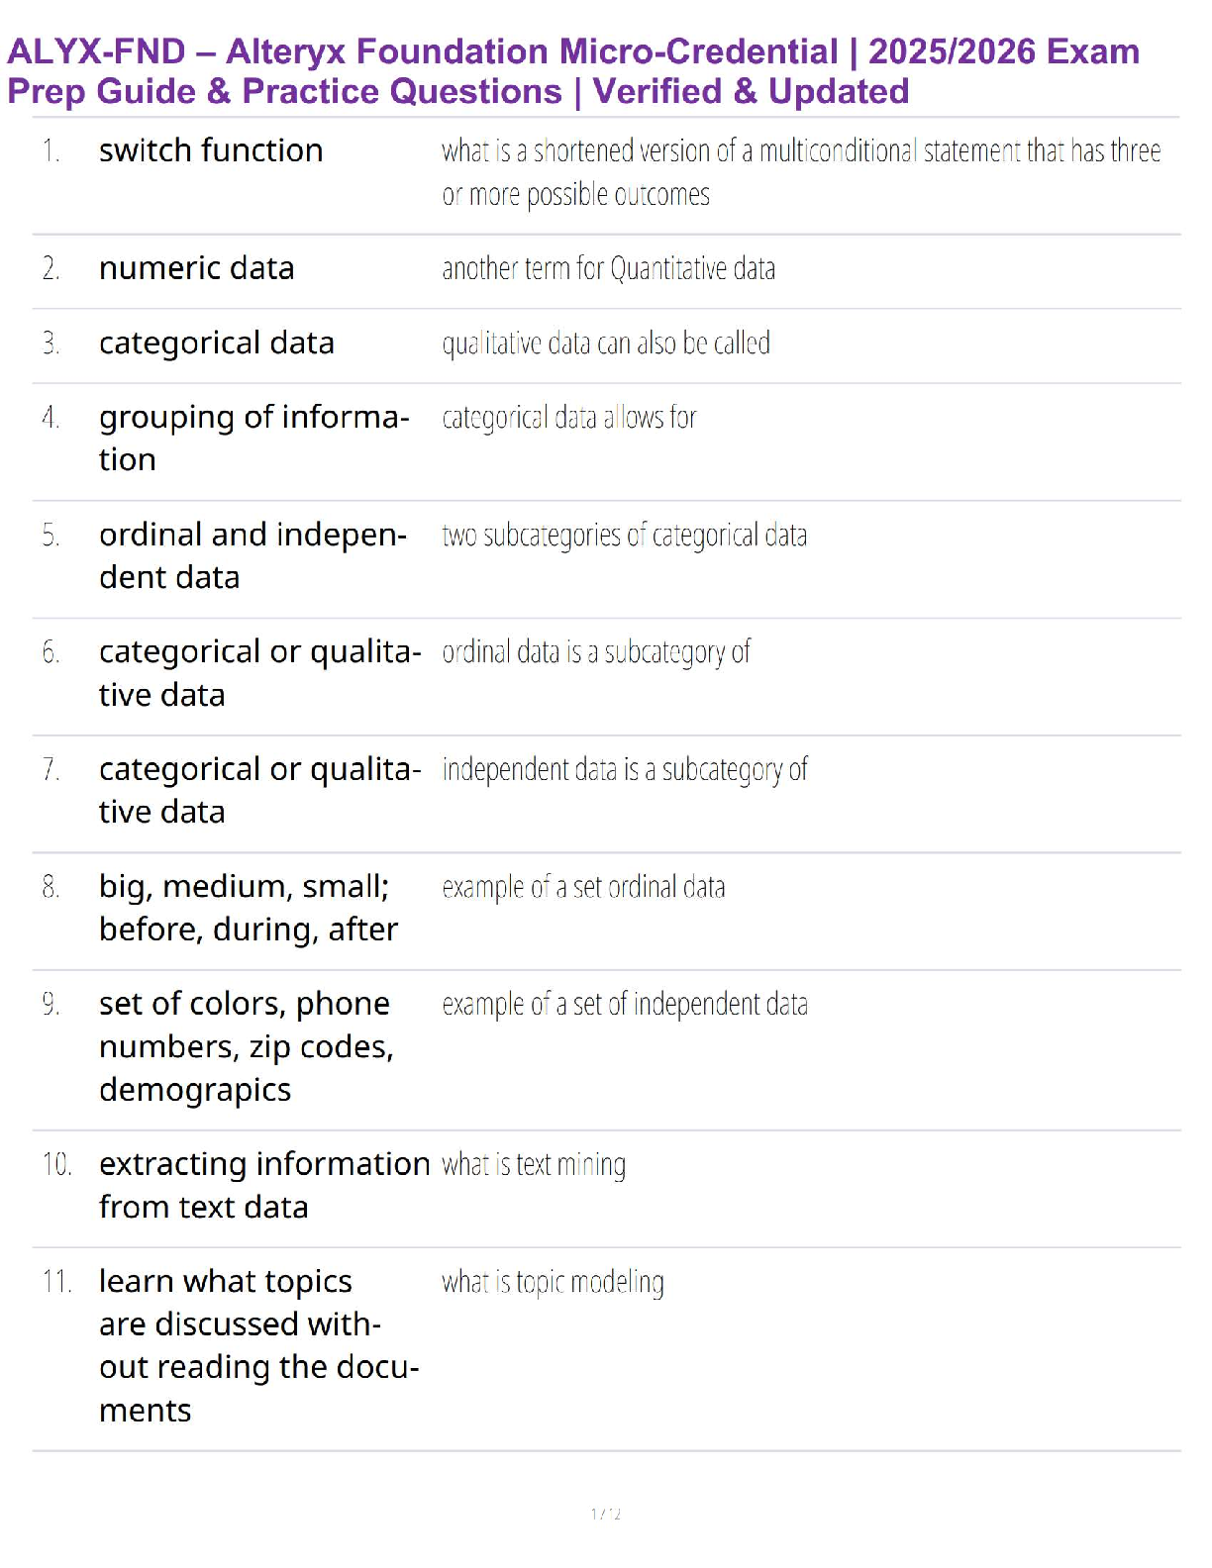The image size is (1212, 1568).
Task: Click the definition "ordinal data is a subcategory of"
Action: click(596, 652)
